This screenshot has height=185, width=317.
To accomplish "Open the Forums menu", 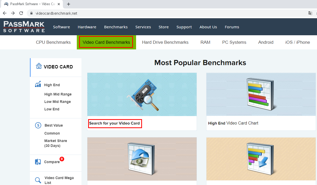I will (x=232, y=27).
